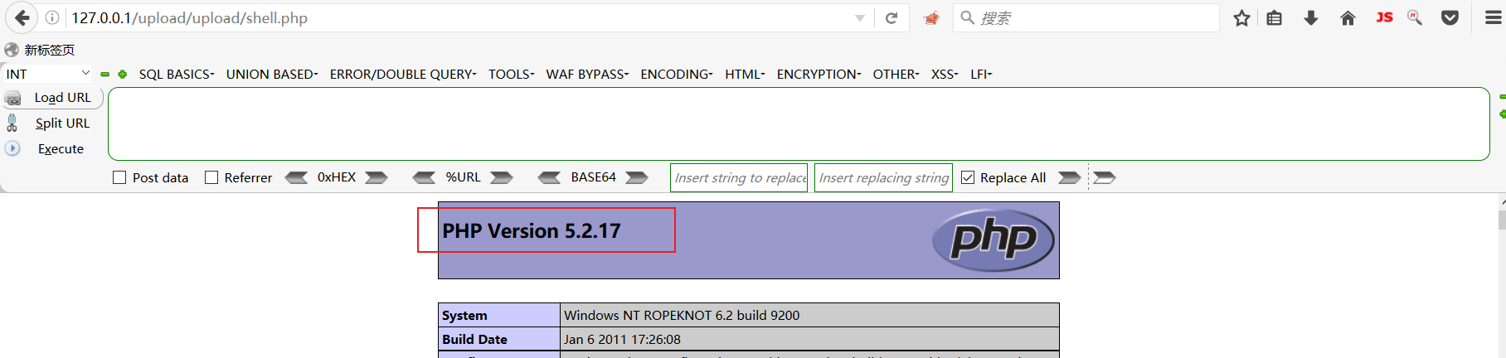Image resolution: width=1506 pixels, height=358 pixels.
Task: Open the OTHER menu
Action: tap(896, 74)
